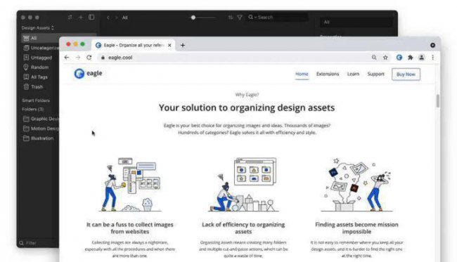The height and width of the screenshot is (262, 457).
Task: Click the zoom magnifier icon in address bar
Action: tap(374, 58)
